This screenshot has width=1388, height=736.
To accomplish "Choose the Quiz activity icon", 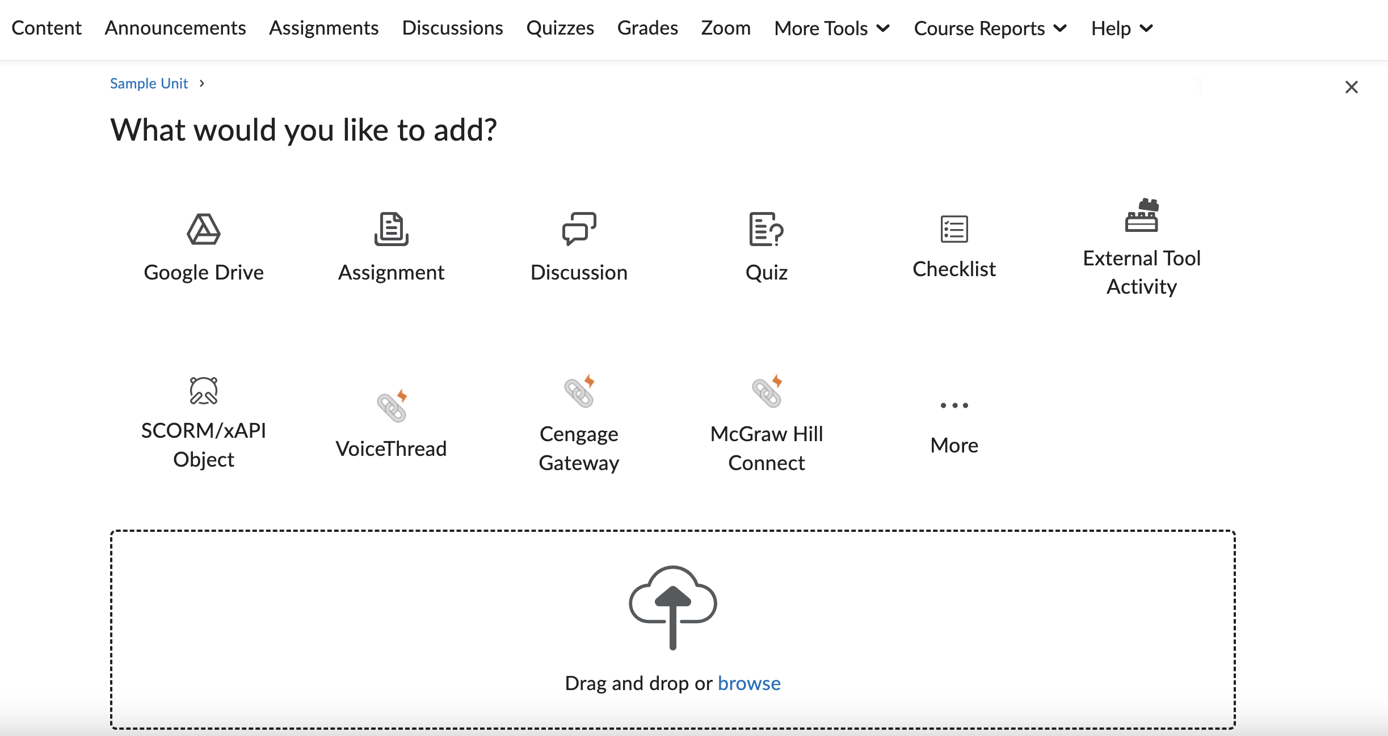I will pyautogui.click(x=766, y=230).
